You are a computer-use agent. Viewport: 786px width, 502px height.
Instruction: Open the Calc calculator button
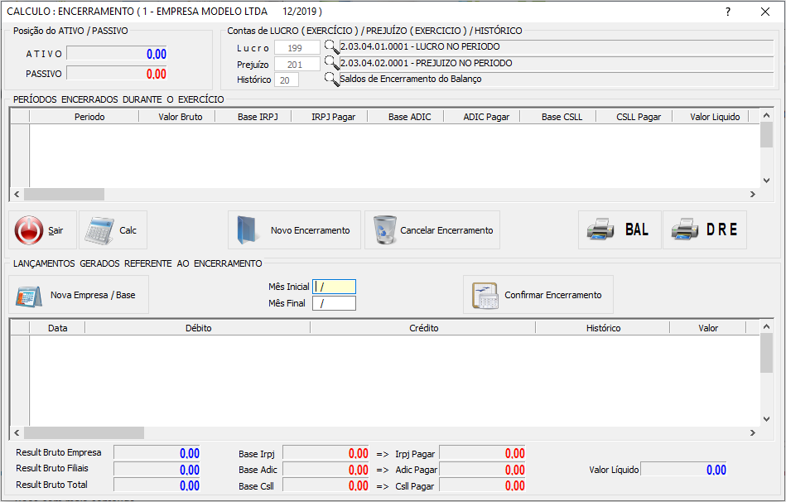click(113, 230)
